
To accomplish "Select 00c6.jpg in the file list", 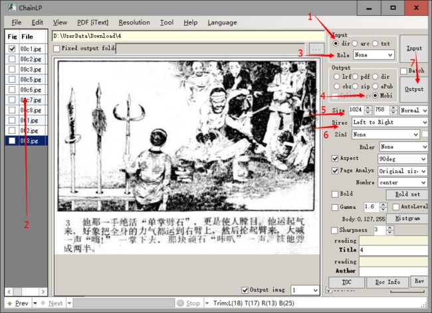I will tap(31, 90).
